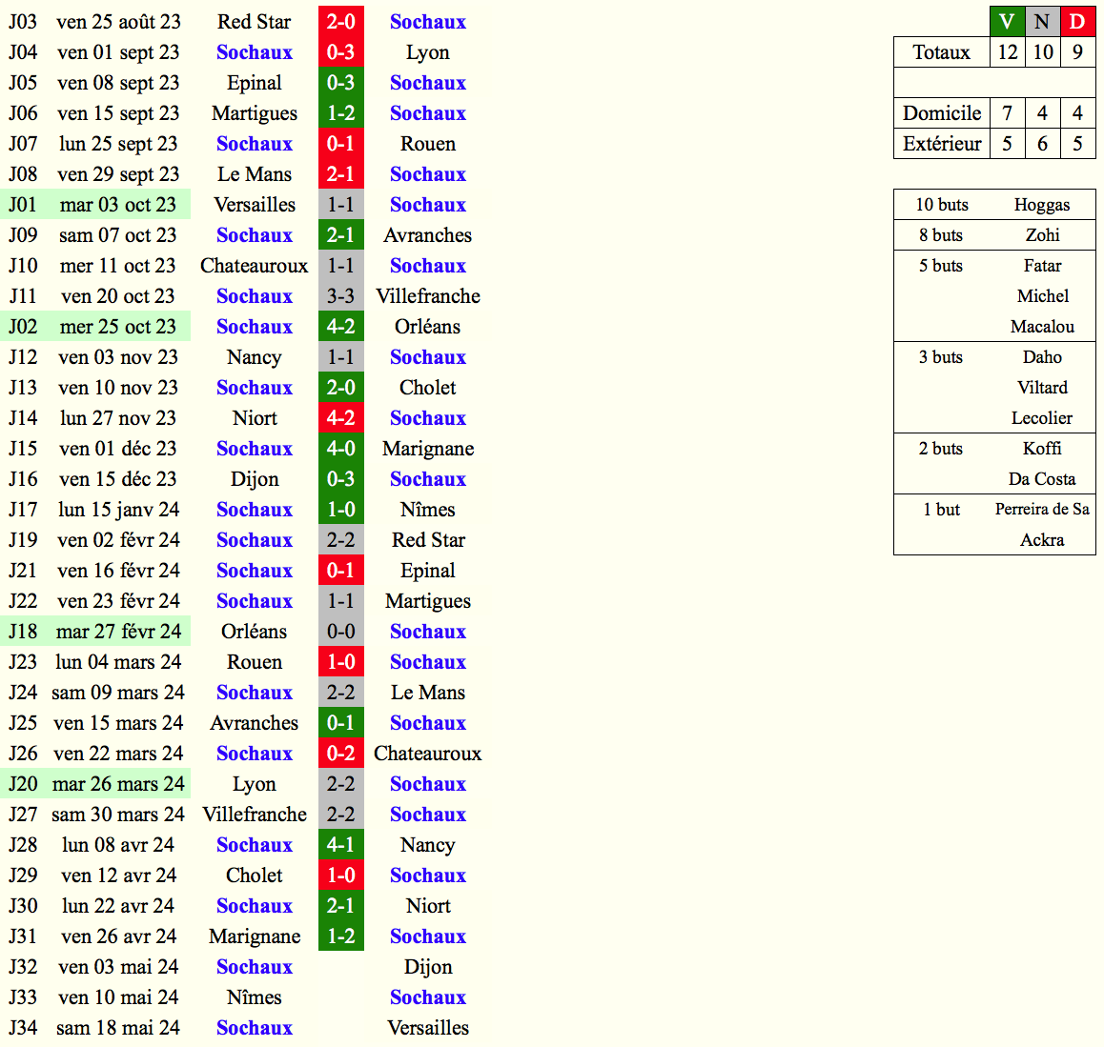The image size is (1104, 1047).
Task: Select the 4-1 score against Nancy
Action: (340, 845)
